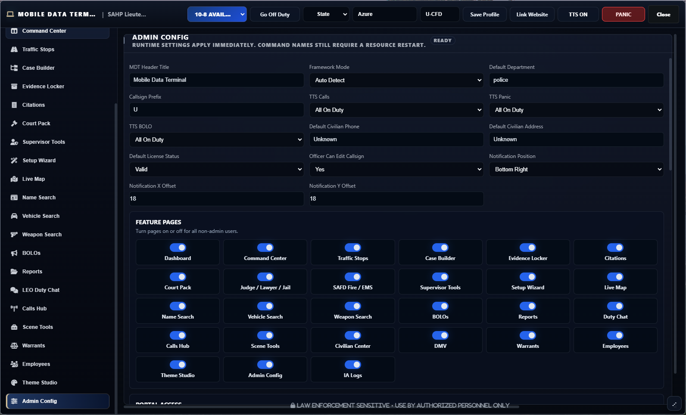Open the Default License Status dropdown
The width and height of the screenshot is (686, 415).
217,169
